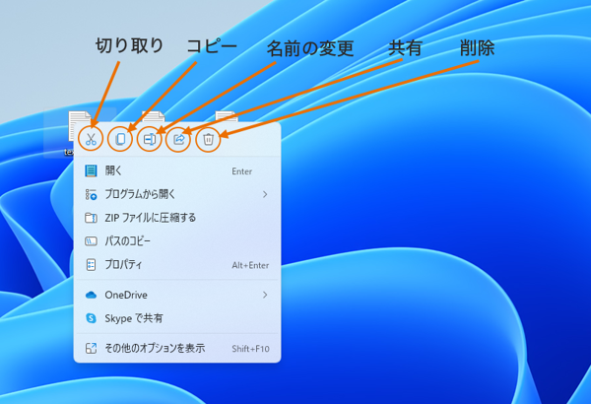This screenshot has height=404, width=591.
Task: Click the Rename icon in context menu
Action: coord(150,139)
